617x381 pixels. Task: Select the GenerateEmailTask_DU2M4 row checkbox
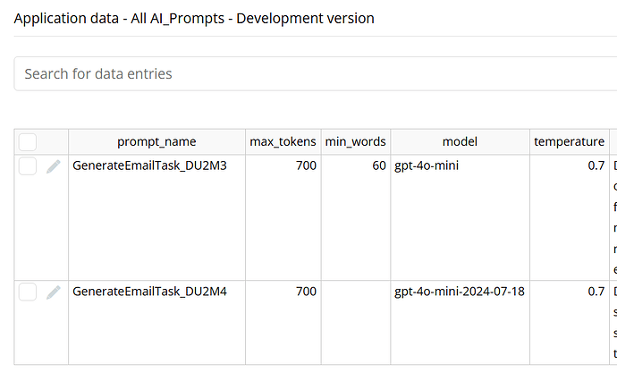28,292
